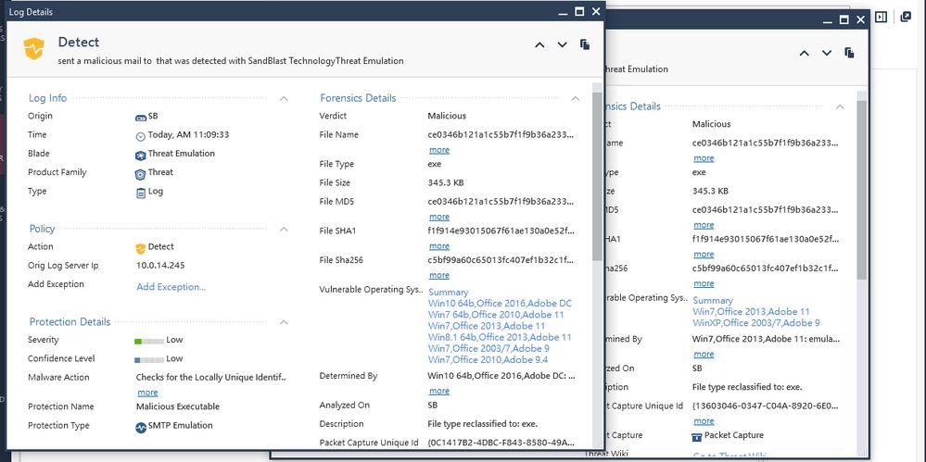The image size is (926, 462).
Task: Show more of the File MD5 value in the front window
Action: tap(439, 217)
